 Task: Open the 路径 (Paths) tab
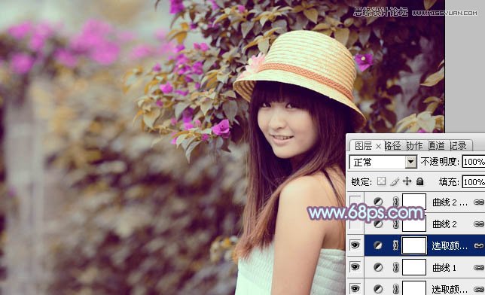392,146
